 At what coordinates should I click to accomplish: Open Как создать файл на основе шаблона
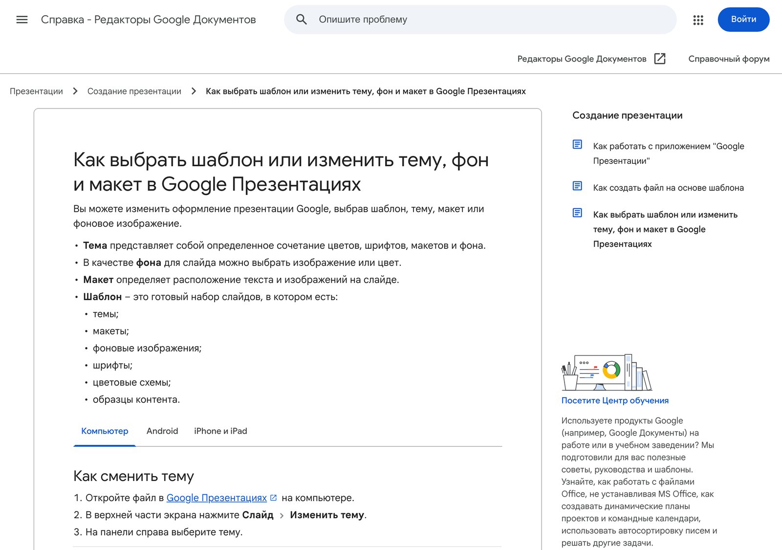tap(669, 188)
